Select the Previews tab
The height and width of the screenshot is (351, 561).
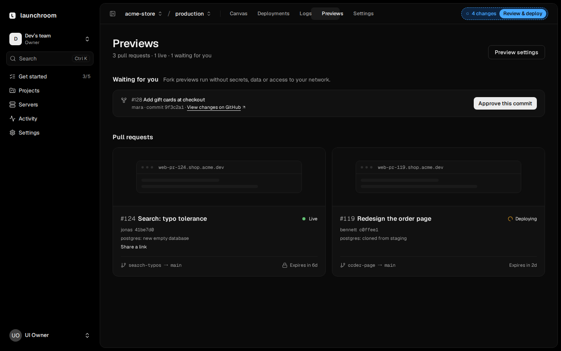[332, 14]
